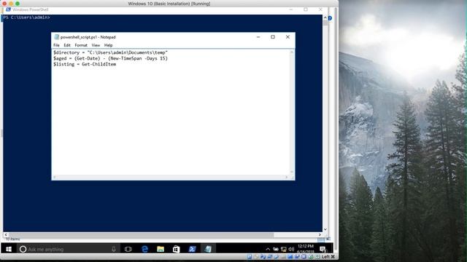467x262 pixels.
Task: Switch to PowerShell via its taskbar icon
Action: click(x=192, y=249)
